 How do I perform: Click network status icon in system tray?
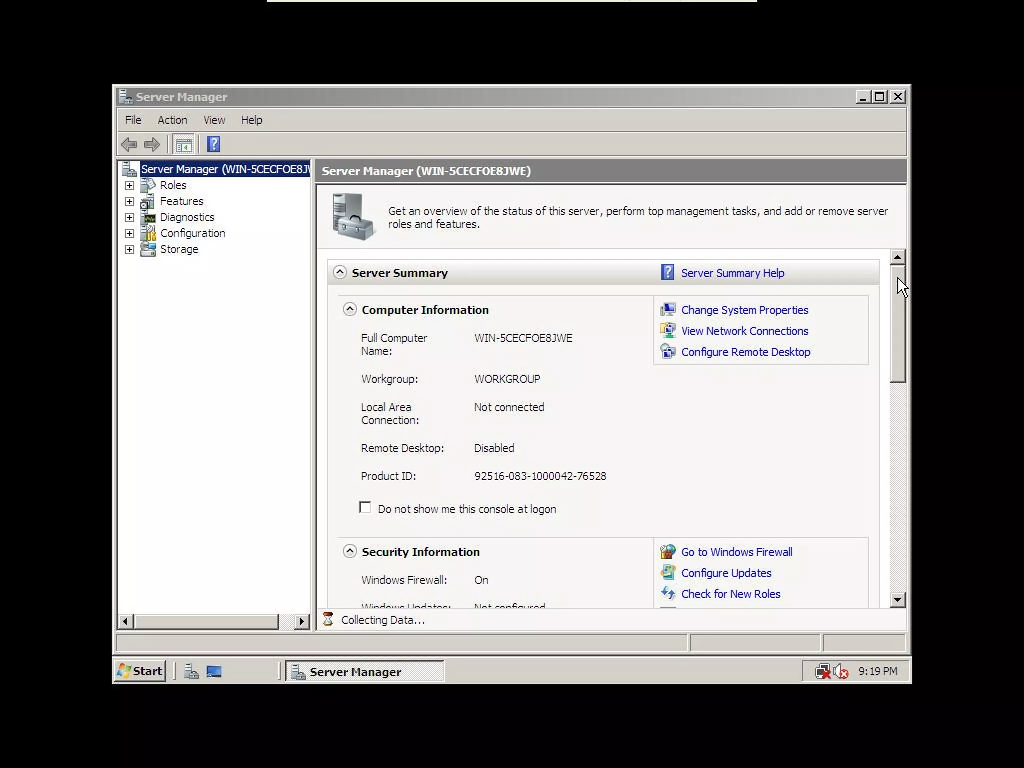coord(822,671)
